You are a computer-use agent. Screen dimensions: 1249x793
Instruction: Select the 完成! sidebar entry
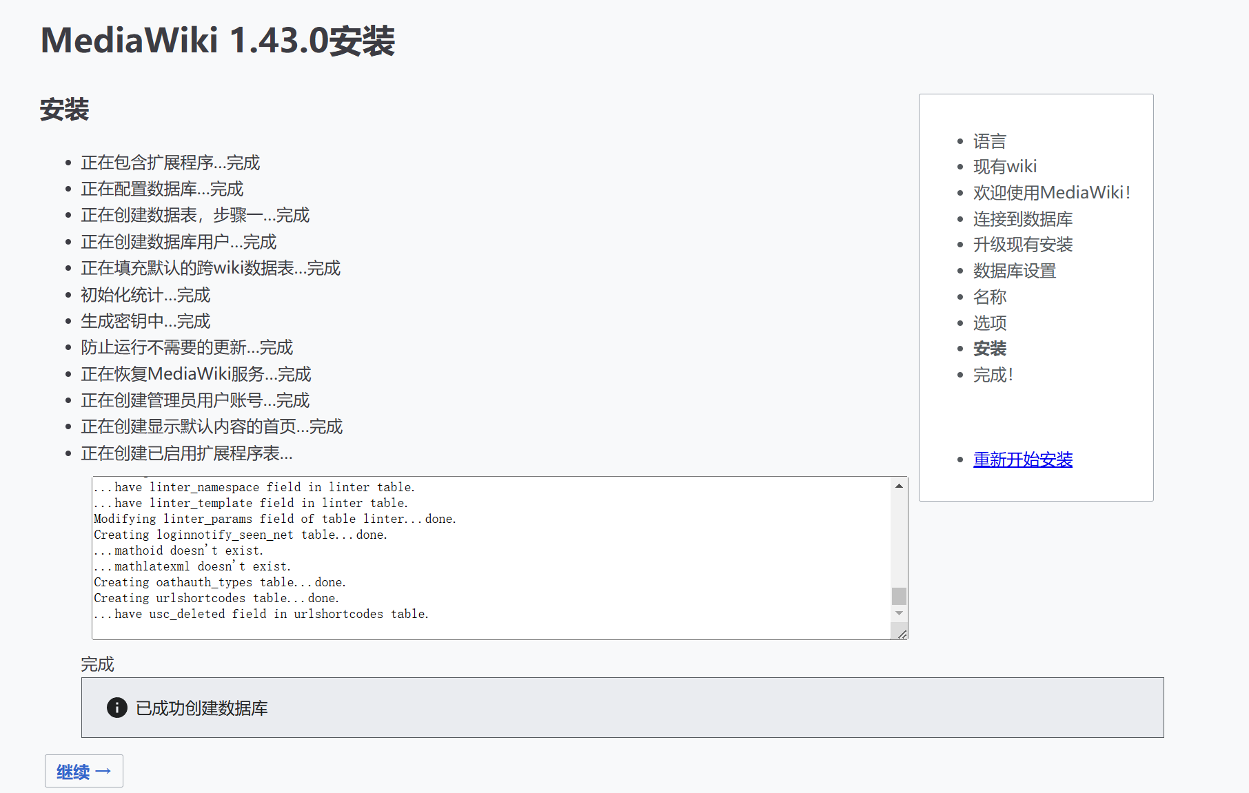click(x=993, y=375)
